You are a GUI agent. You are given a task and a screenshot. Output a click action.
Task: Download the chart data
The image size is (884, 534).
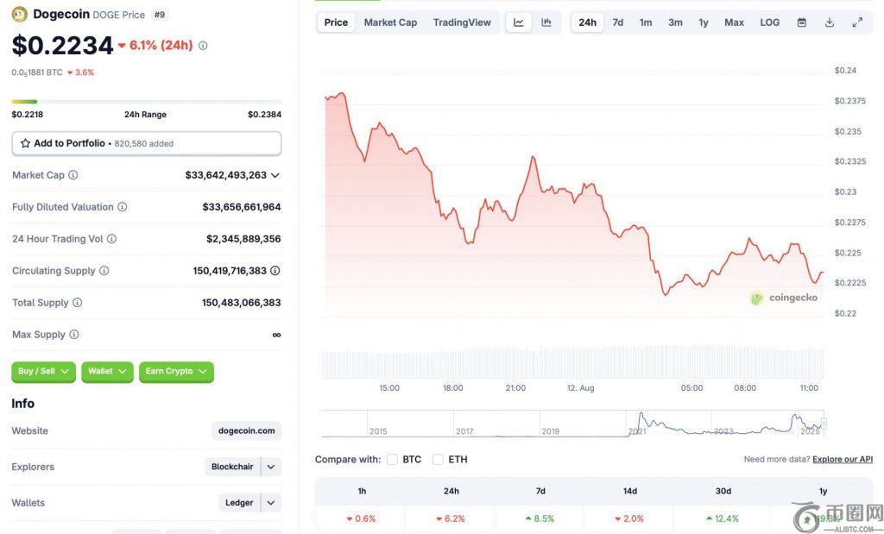tap(830, 22)
